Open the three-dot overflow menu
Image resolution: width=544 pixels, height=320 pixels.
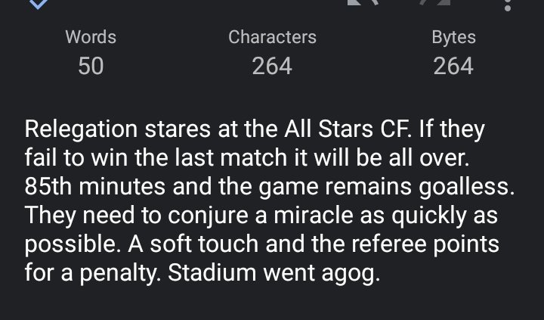(508, 5)
